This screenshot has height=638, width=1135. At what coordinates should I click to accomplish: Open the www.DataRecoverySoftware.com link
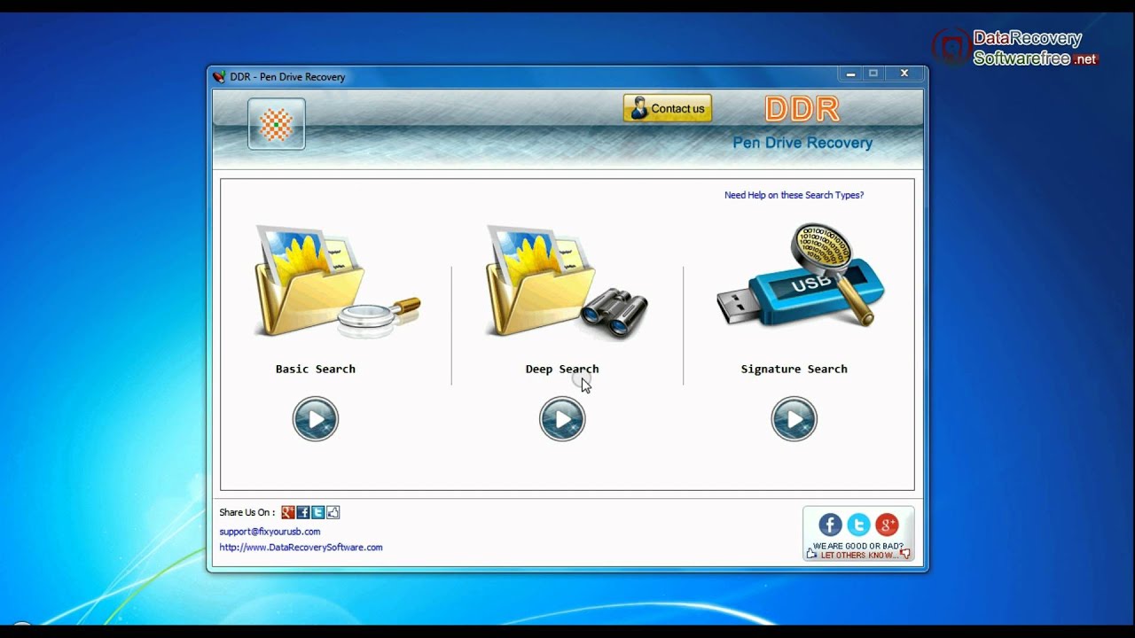pos(301,548)
